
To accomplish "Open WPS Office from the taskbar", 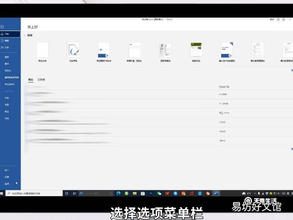I will tap(167, 194).
